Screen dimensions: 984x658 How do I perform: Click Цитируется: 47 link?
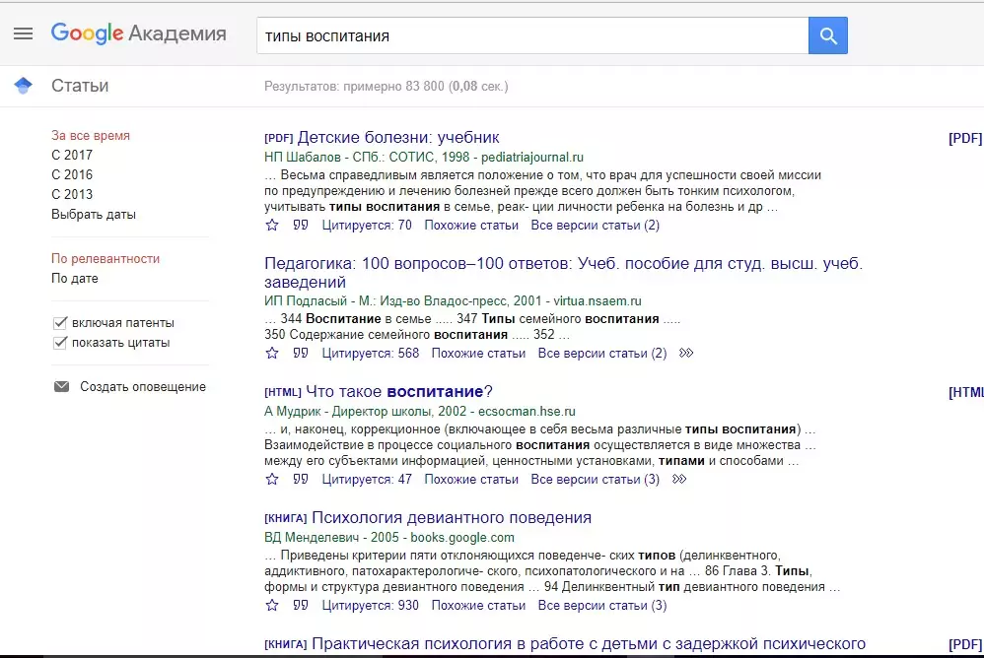click(367, 479)
